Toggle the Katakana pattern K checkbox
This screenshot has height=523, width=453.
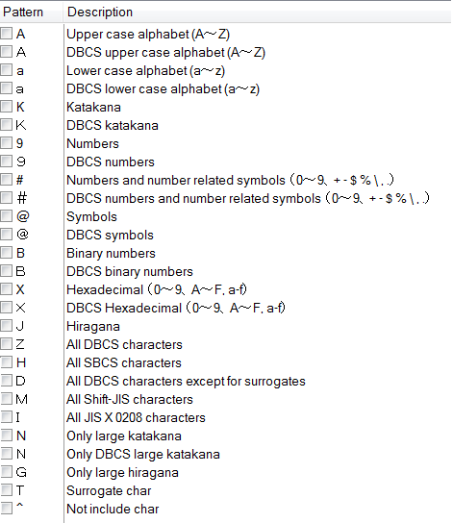(x=6, y=107)
